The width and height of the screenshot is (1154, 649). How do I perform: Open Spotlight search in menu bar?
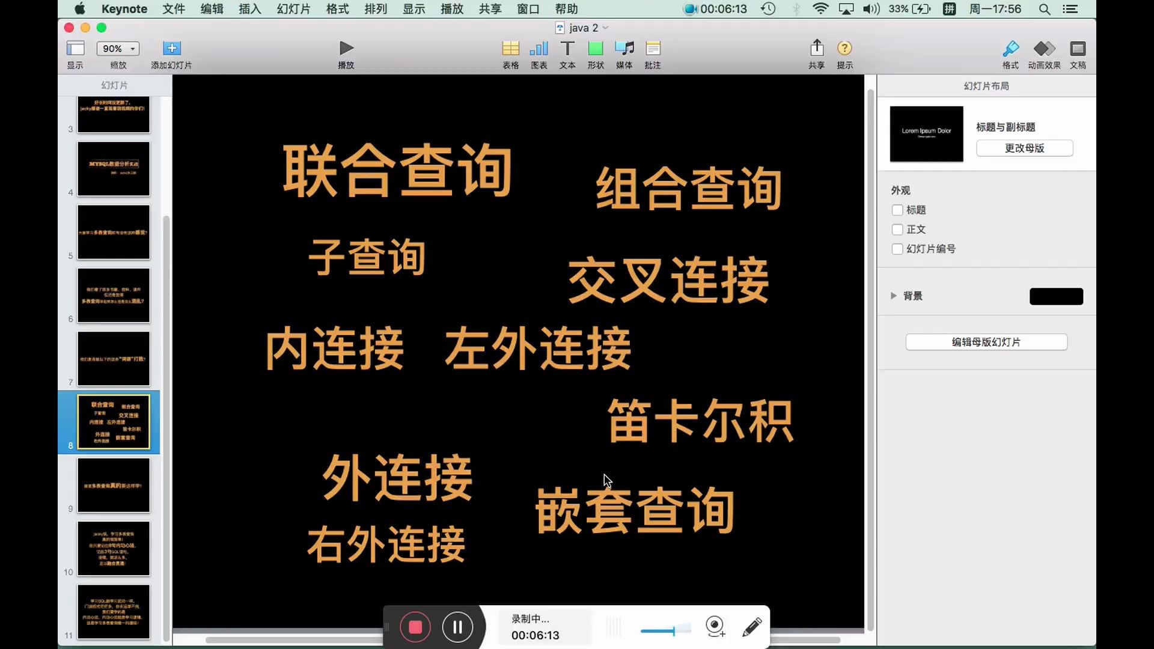(x=1045, y=9)
